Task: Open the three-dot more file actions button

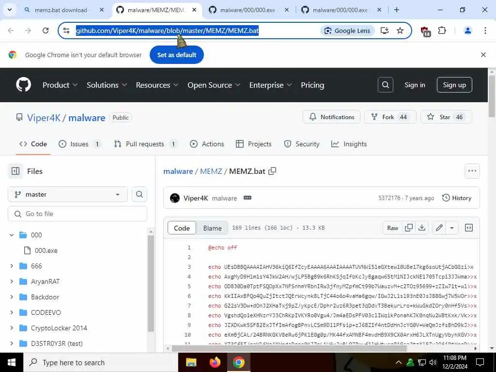Action: (x=472, y=171)
